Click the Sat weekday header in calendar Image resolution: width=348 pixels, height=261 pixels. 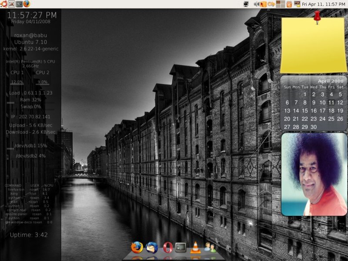340,87
